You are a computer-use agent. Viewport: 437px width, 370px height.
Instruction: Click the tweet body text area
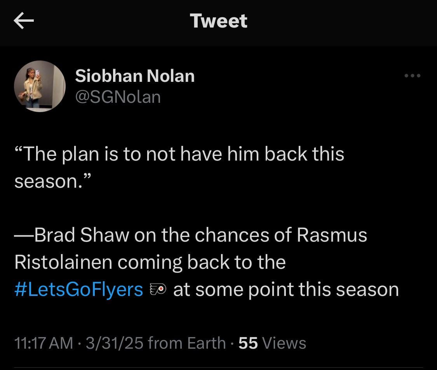(194, 221)
